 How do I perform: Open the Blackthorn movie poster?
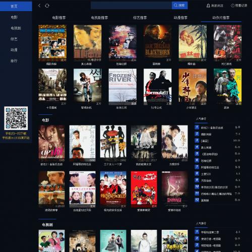tap(158, 43)
